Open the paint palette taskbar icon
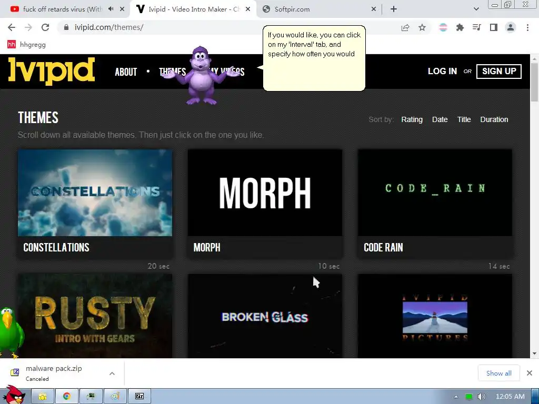This screenshot has width=539, height=404. tap(115, 397)
